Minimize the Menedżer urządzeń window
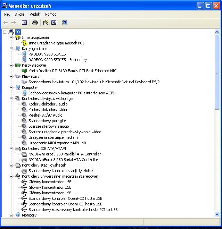The image size is (222, 229). point(200,6)
